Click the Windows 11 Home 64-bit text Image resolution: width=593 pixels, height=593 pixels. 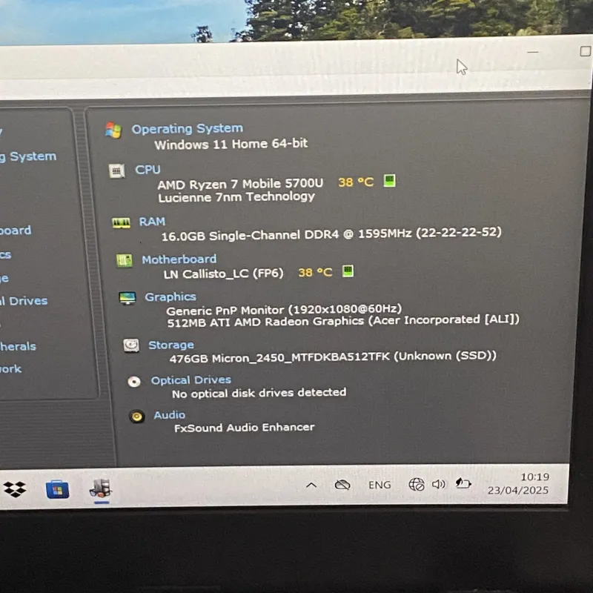pyautogui.click(x=231, y=144)
